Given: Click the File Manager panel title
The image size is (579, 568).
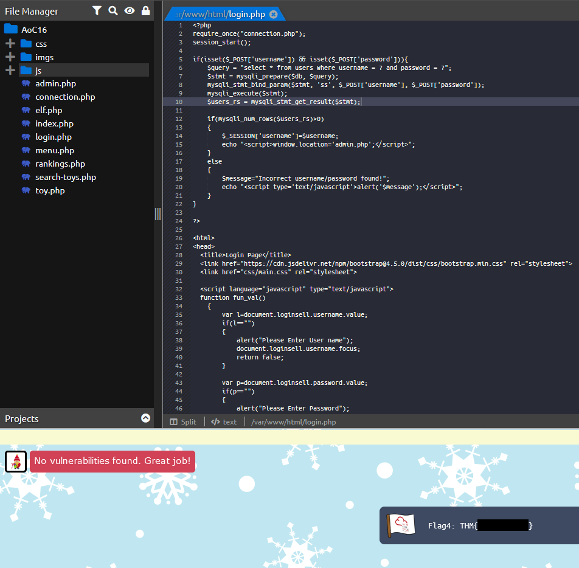Looking at the screenshot, I should (x=32, y=12).
